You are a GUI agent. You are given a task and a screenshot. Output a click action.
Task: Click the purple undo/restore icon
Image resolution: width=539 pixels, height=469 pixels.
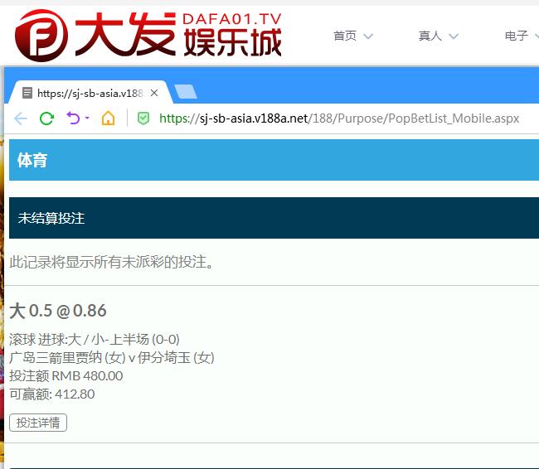(x=73, y=118)
